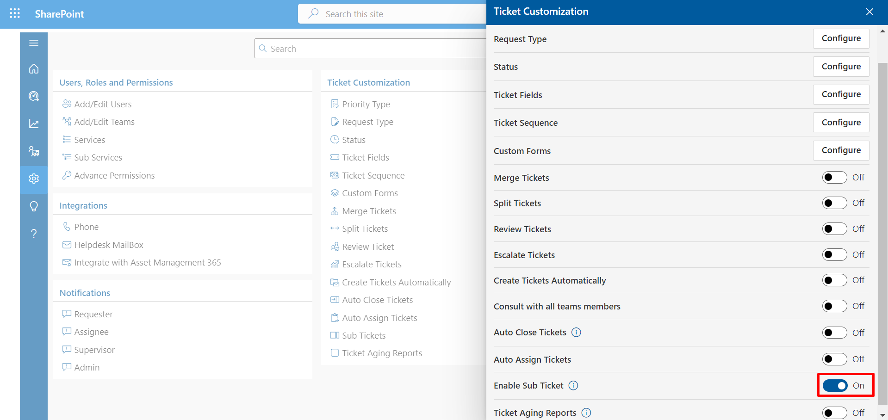Open Auto Close Tickets link in list
This screenshot has width=888, height=420.
[378, 300]
